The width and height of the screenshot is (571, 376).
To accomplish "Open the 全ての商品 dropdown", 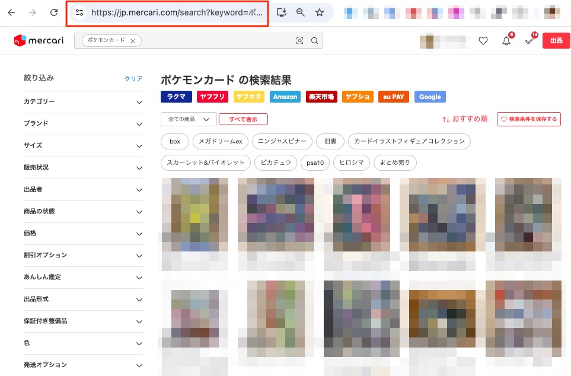I will click(189, 119).
